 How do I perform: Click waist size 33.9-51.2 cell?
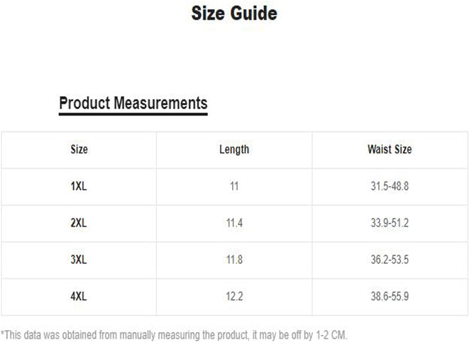[x=390, y=223]
